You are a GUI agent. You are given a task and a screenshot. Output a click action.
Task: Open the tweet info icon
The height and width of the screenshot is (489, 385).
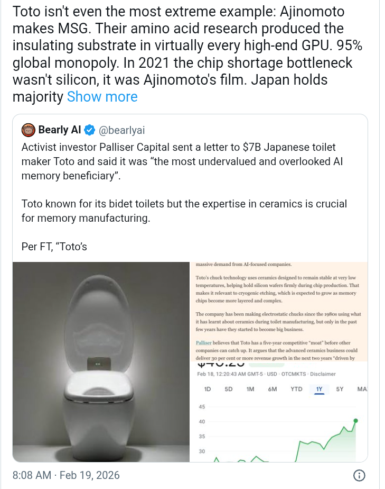(359, 475)
